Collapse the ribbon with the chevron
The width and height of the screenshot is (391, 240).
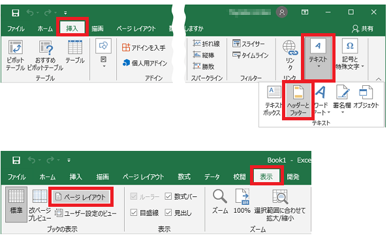pyautogui.click(x=379, y=79)
